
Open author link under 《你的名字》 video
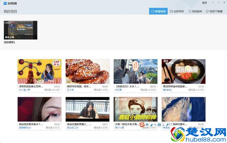click(x=118, y=90)
